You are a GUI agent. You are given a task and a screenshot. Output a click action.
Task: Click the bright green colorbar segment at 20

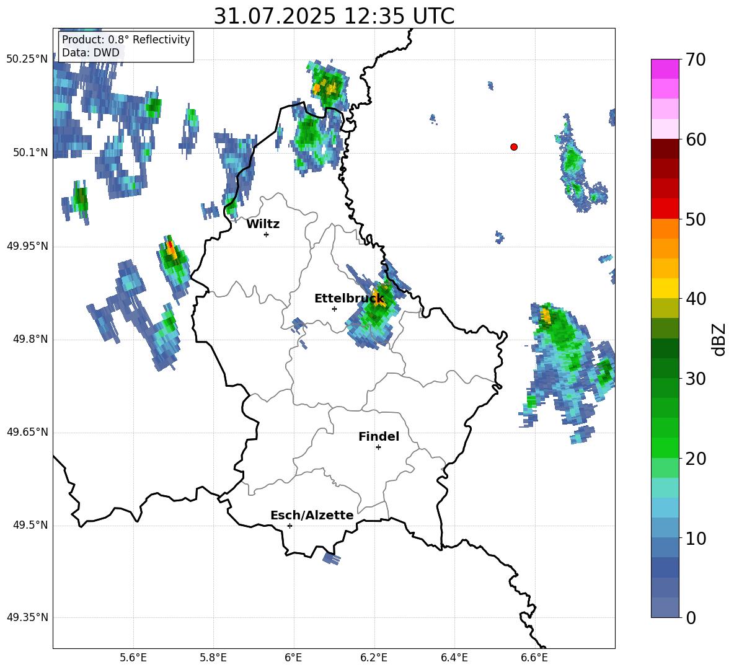[665, 447]
